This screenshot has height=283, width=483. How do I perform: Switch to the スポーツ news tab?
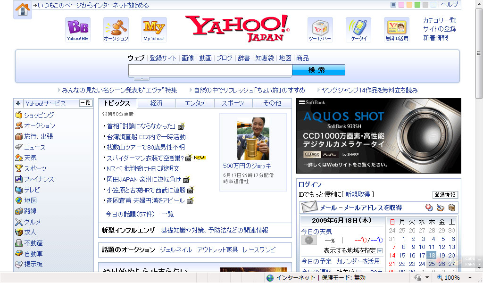pos(233,103)
